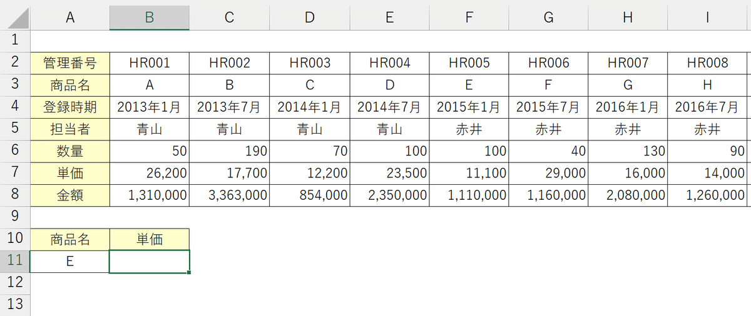
Task: Click the 商品名 header in row 10
Action: tap(70, 239)
